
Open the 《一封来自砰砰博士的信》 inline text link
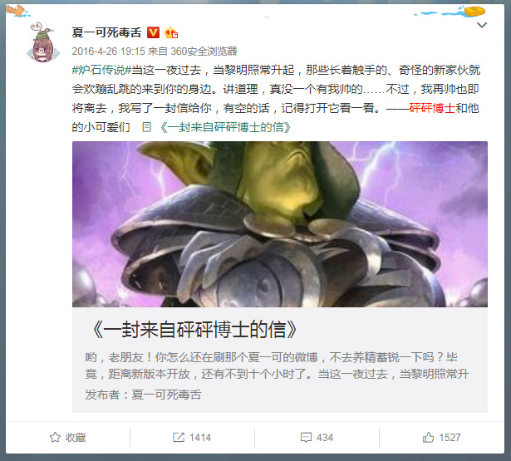point(225,127)
